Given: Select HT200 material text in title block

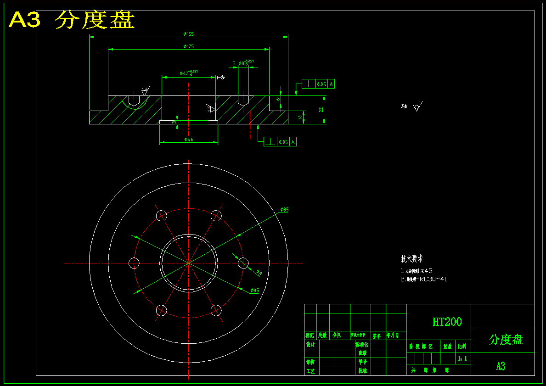Looking at the screenshot, I should [447, 322].
